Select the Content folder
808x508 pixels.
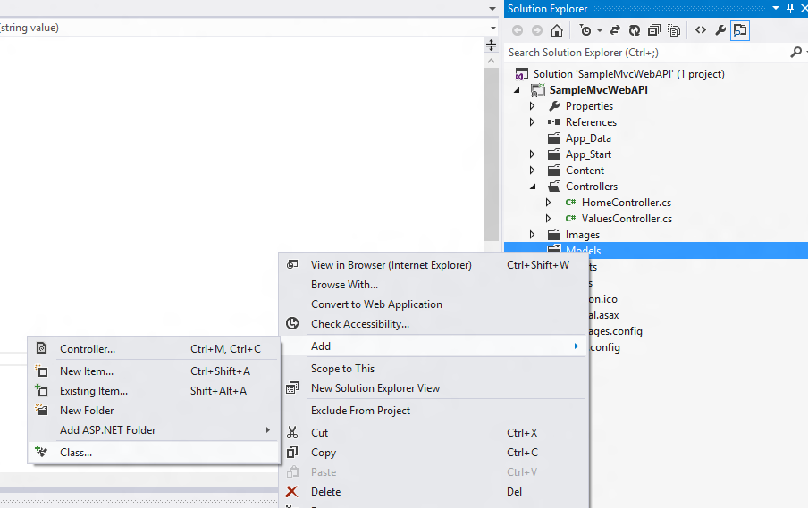point(585,171)
